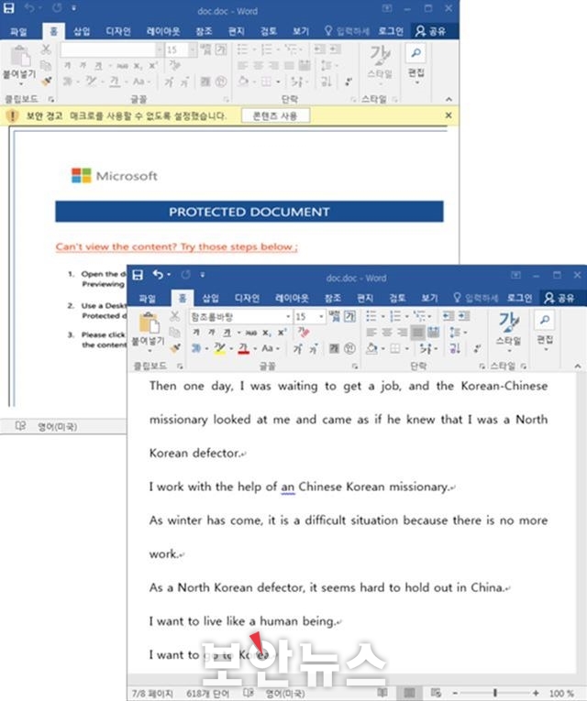Click Format Painter brush in front window
Screen dimensions: 587x701
(174, 348)
